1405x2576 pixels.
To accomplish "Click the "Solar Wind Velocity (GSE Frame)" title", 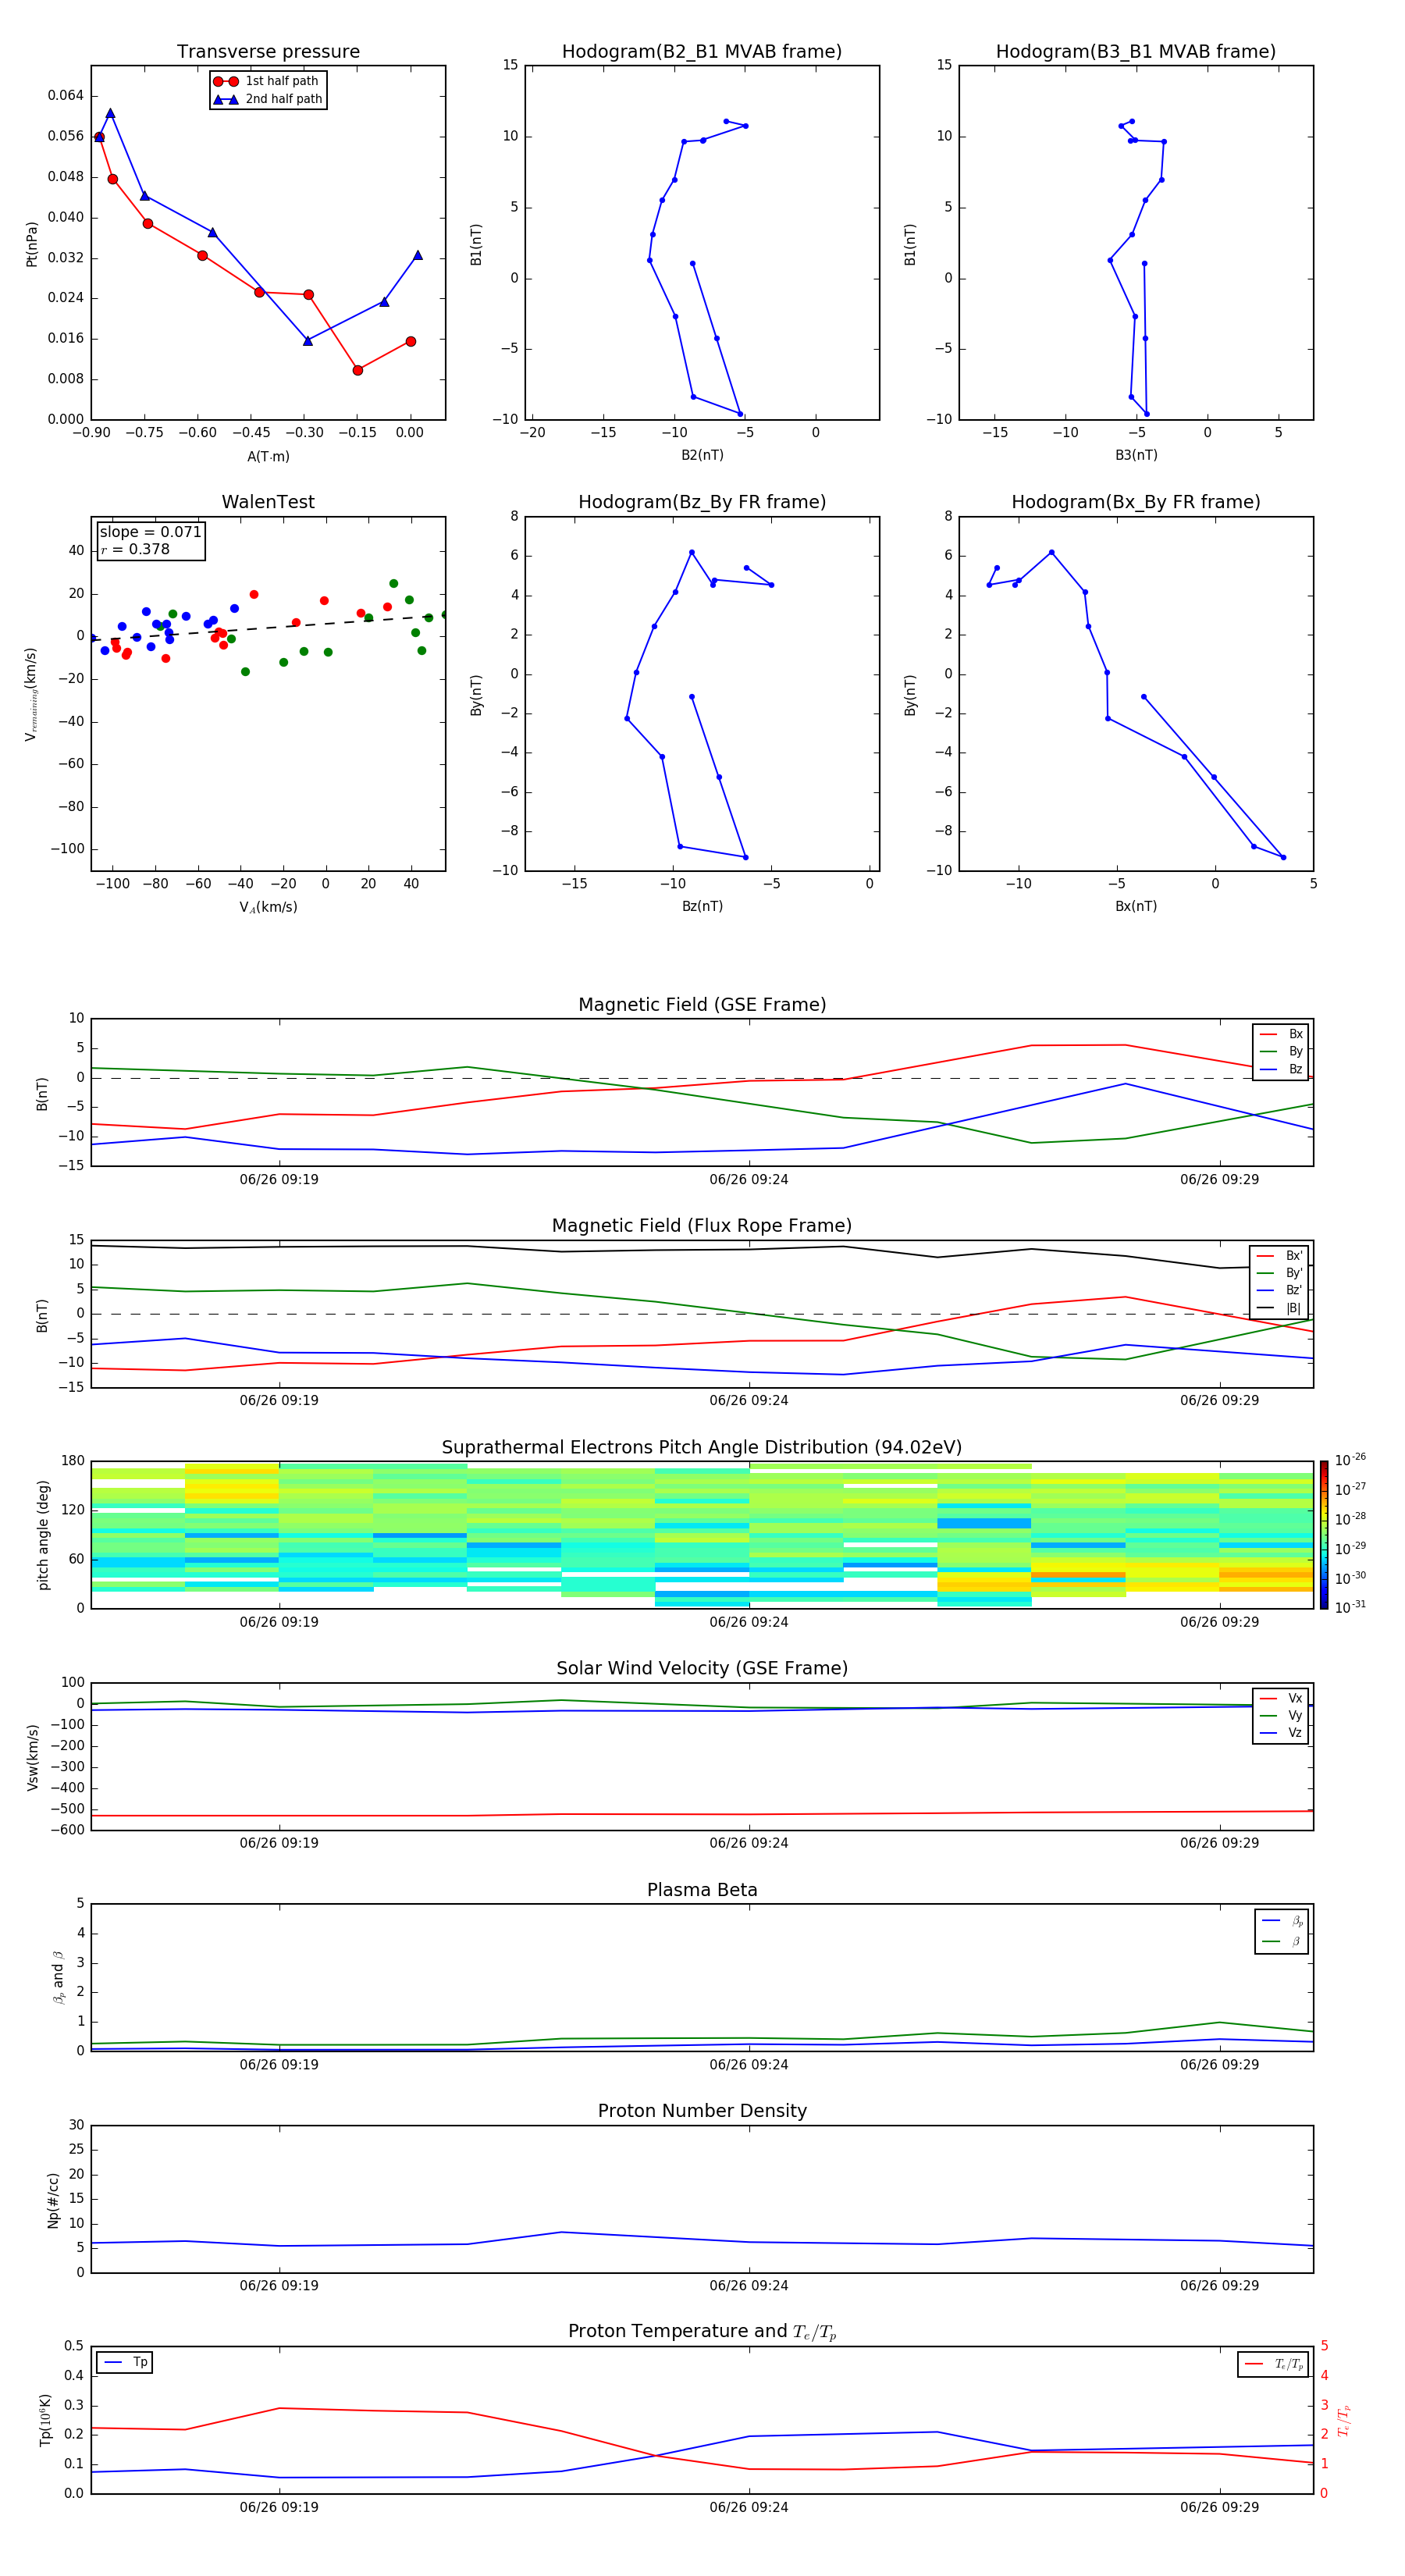I will coord(702,1669).
